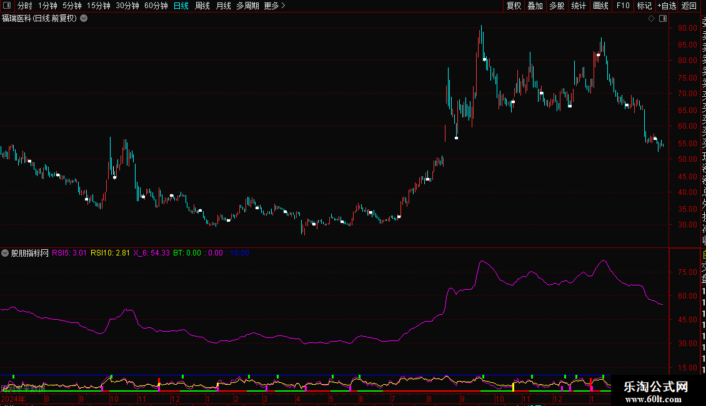
Task: Open the 福瑞医科 chart title dropdown arrow
Action: [84, 19]
